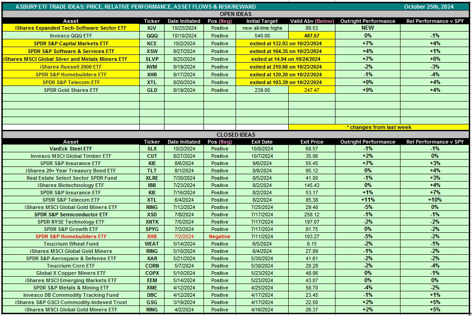472x316 pixels.
Task: Select the 'October 25th, 2024' date cell
Action: pyautogui.click(x=428, y=7)
